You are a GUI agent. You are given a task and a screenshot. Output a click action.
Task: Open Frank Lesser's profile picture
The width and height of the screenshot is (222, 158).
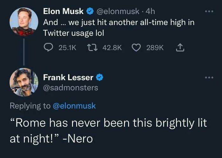[x=24, y=82]
